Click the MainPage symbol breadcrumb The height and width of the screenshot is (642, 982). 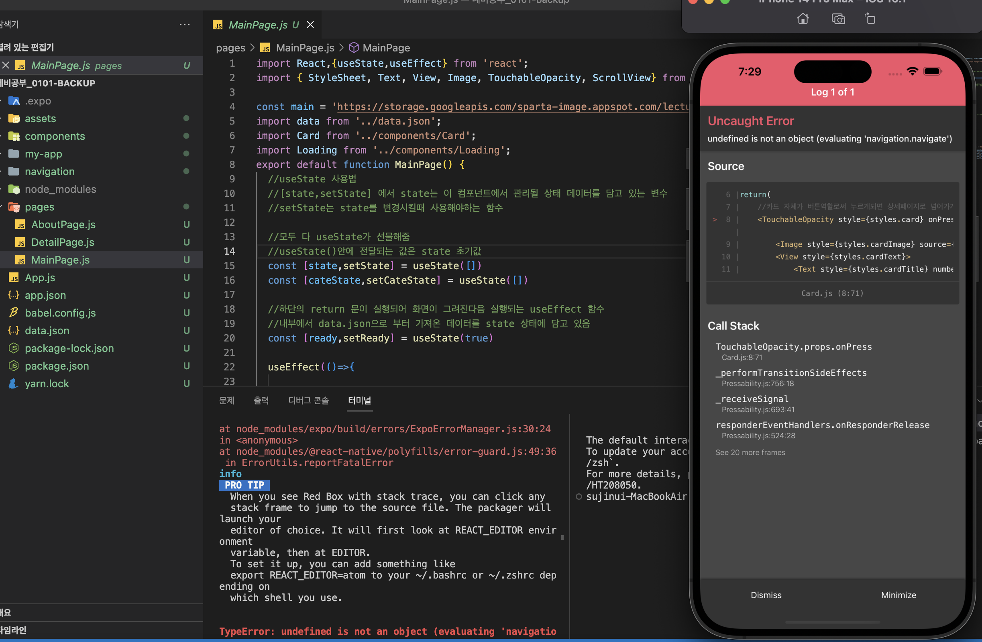tap(386, 48)
